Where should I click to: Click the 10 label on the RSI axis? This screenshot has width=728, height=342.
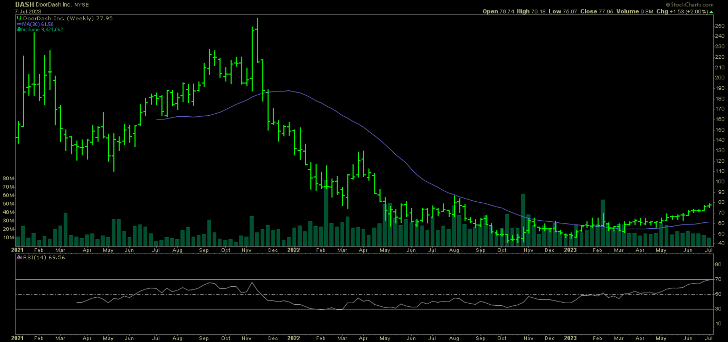pos(718,324)
